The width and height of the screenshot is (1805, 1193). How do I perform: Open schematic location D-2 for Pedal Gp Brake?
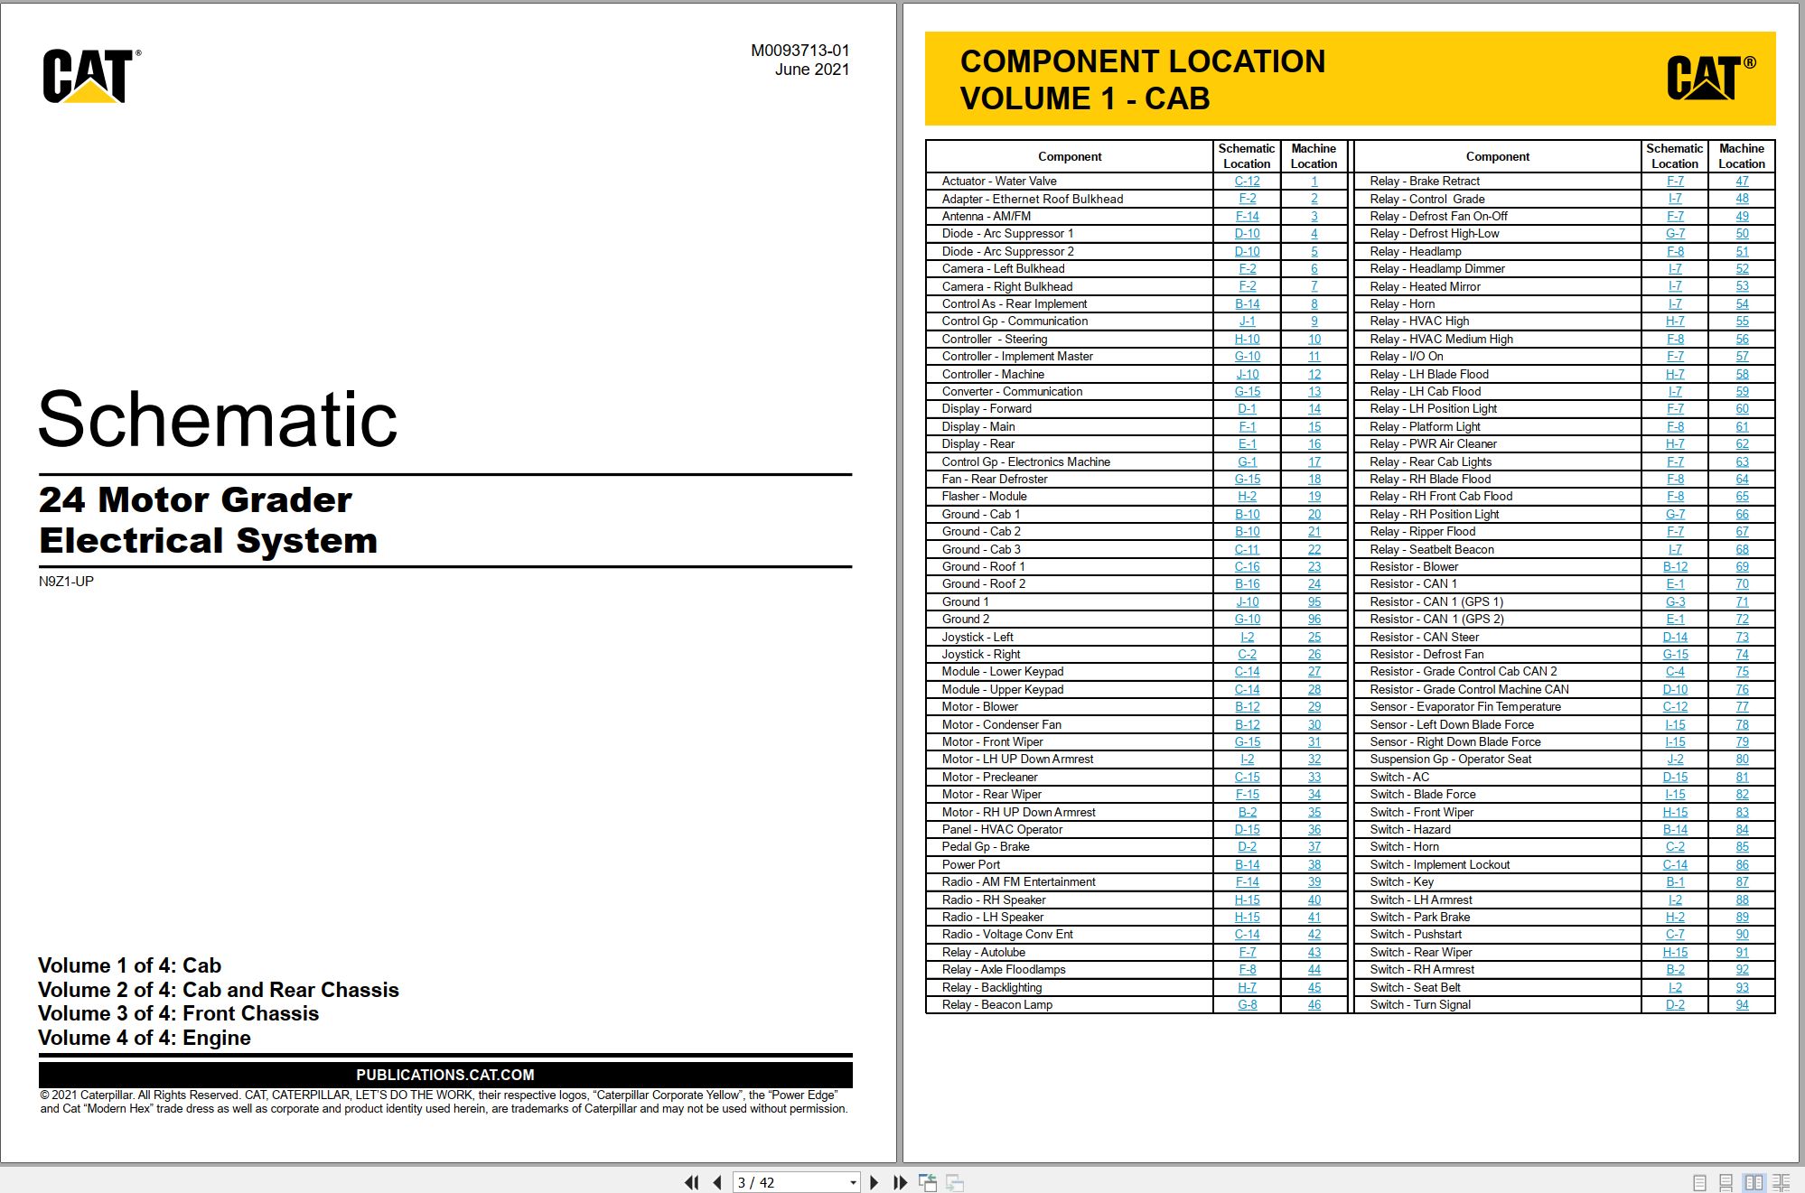(x=1247, y=846)
